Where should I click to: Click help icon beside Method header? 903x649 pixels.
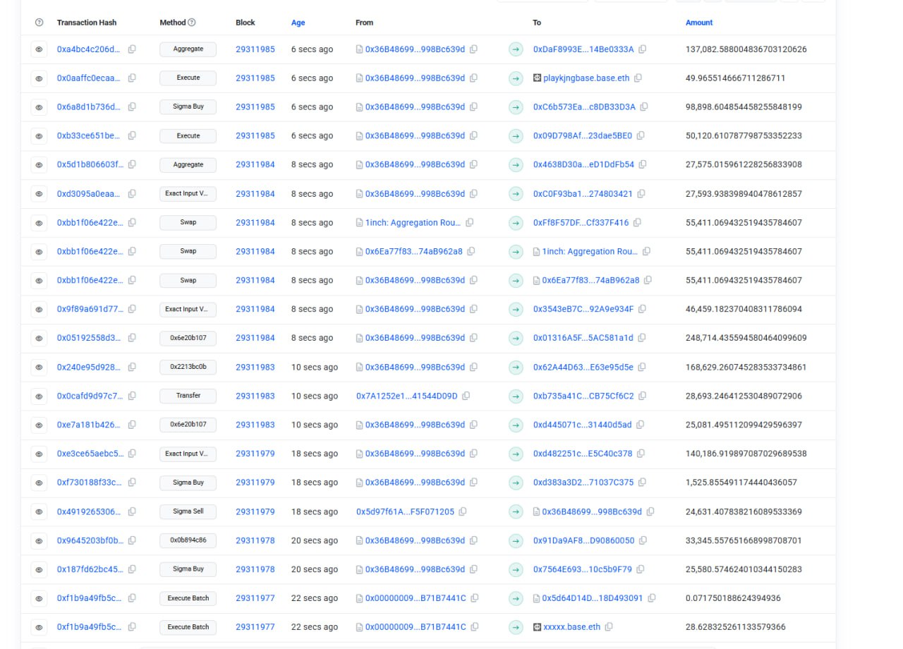pyautogui.click(x=192, y=23)
